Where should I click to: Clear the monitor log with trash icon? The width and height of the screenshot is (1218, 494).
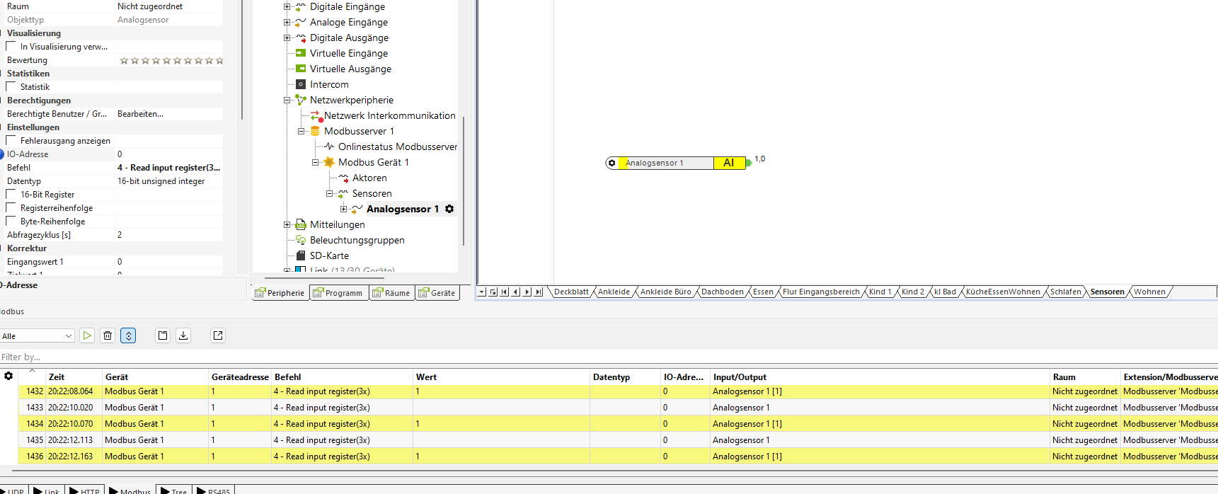click(108, 335)
